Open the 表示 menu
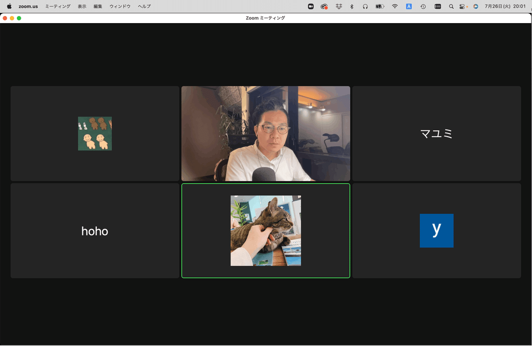 click(x=82, y=6)
